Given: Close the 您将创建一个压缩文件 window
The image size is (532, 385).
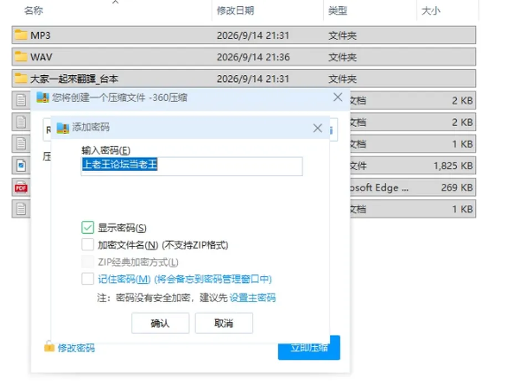Looking at the screenshot, I should (337, 97).
